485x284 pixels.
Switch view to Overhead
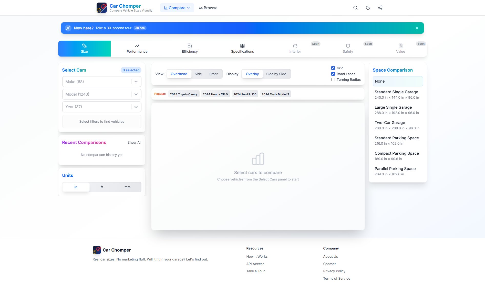point(179,74)
